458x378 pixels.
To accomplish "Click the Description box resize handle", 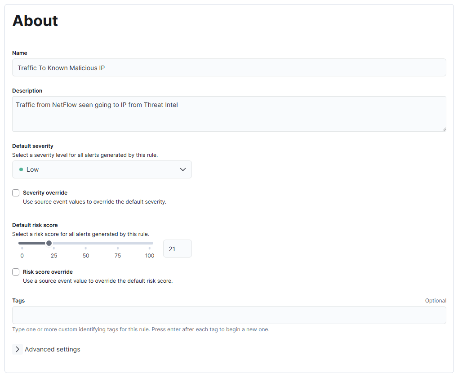I will pos(444,129).
